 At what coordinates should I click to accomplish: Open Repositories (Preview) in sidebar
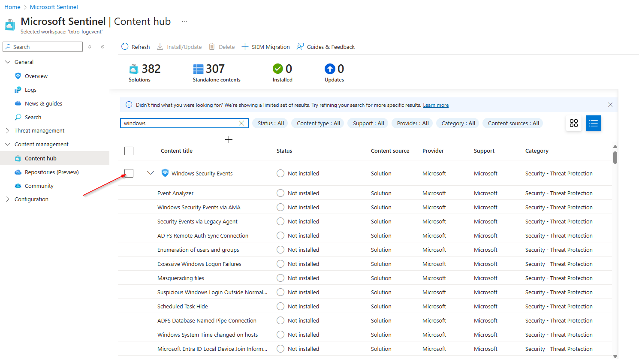pyautogui.click(x=51, y=172)
